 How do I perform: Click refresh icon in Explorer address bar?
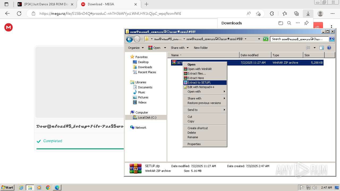[266, 39]
